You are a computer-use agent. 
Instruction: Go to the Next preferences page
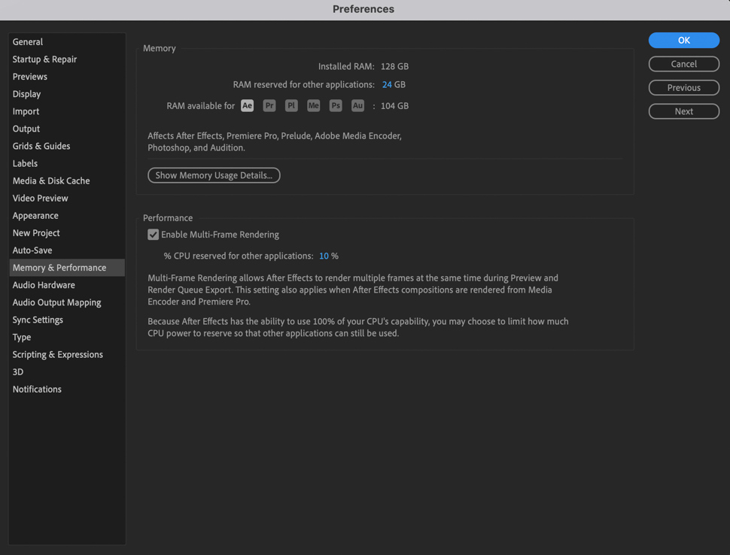pyautogui.click(x=683, y=111)
